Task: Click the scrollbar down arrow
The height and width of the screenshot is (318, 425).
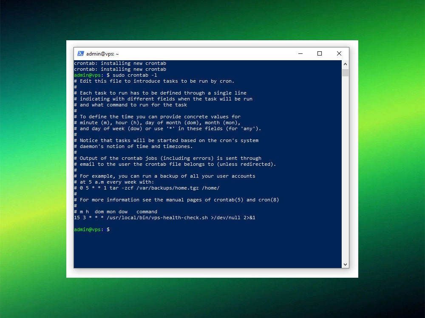Action: click(345, 264)
